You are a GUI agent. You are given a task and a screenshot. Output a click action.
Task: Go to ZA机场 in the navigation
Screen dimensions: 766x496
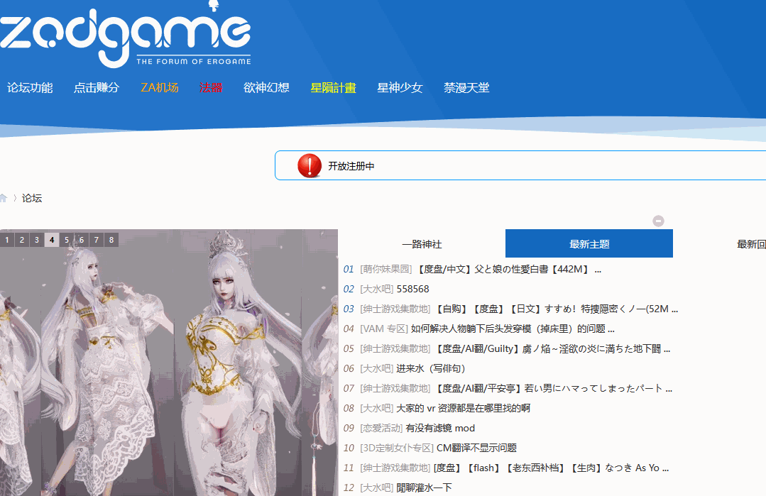pos(160,88)
